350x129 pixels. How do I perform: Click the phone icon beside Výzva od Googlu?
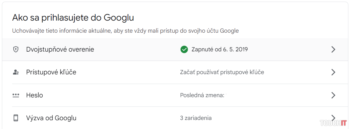tap(16, 118)
